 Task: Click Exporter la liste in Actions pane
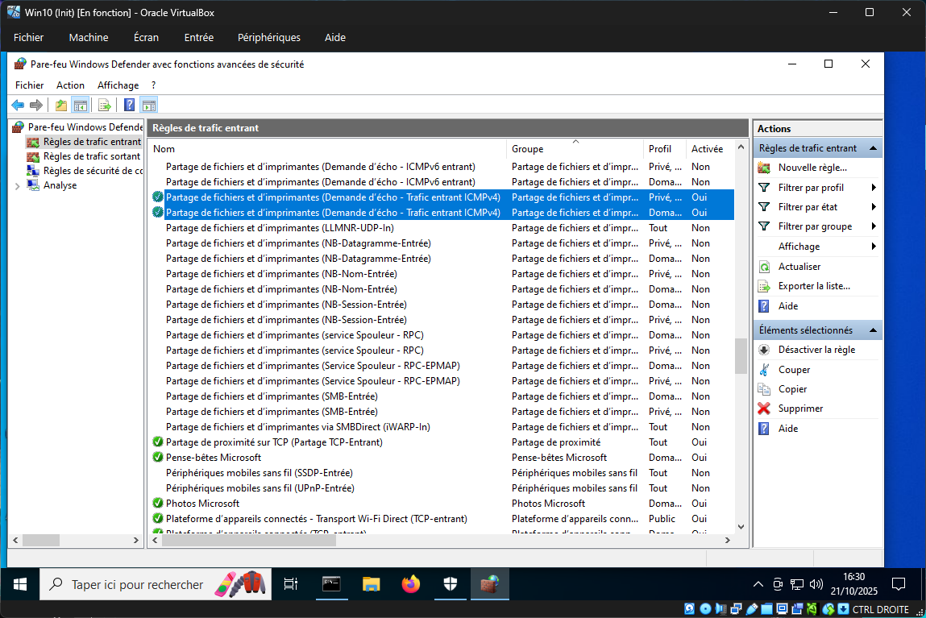(x=813, y=286)
